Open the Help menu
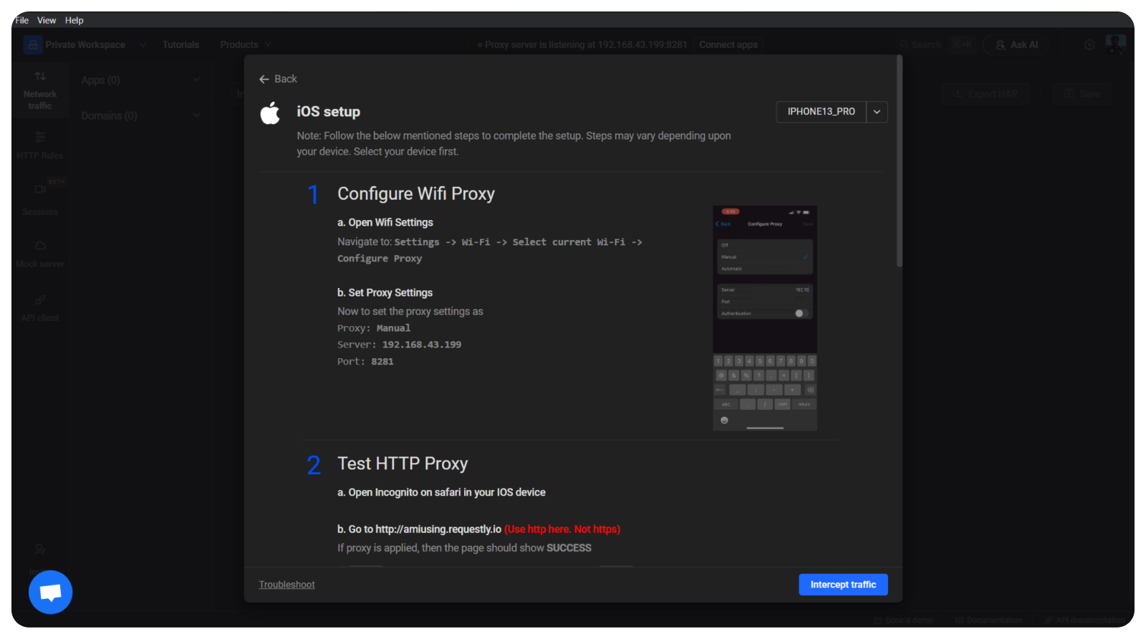1146x639 pixels. 74,20
